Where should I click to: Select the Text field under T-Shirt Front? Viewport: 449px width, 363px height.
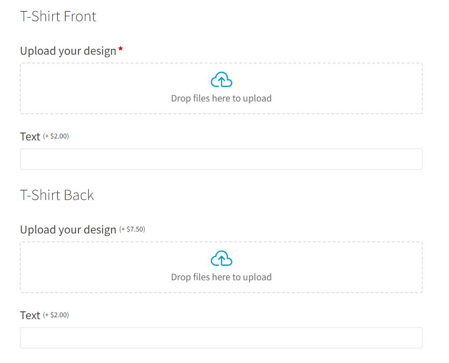click(x=221, y=159)
